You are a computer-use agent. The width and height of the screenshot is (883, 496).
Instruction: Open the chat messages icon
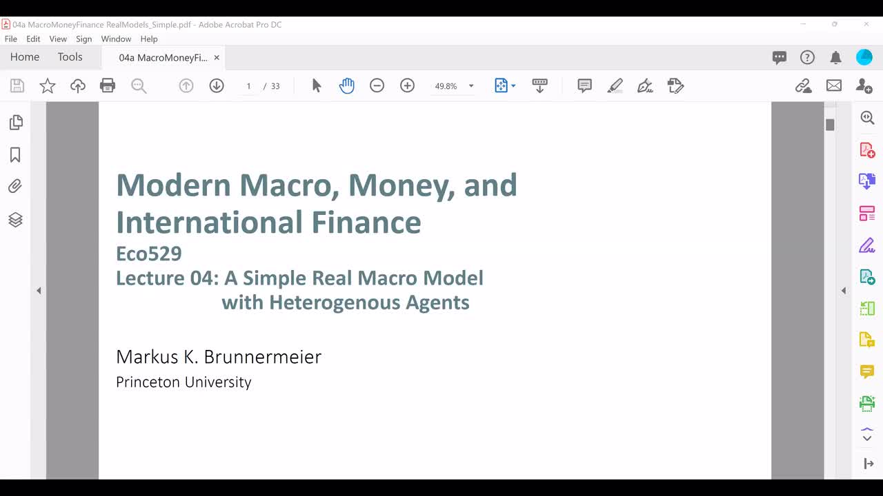coord(780,58)
